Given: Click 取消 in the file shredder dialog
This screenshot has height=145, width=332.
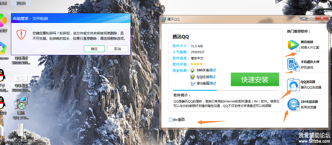Looking at the screenshot, I should [x=118, y=49].
